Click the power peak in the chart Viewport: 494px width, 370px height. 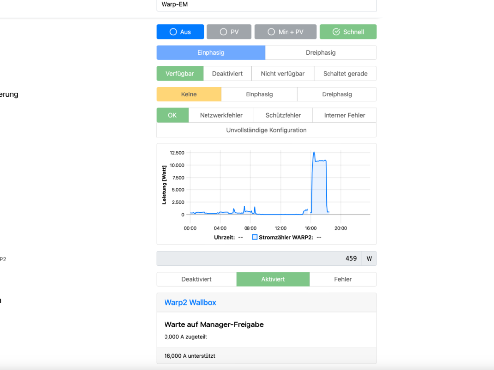tap(314, 153)
